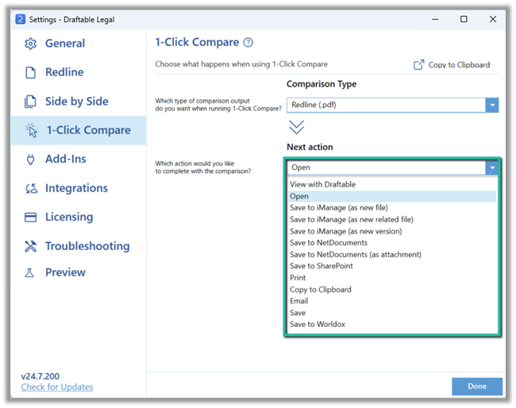This screenshot has width=516, height=408.
Task: Go to Side by Side settings
Action: click(79, 102)
